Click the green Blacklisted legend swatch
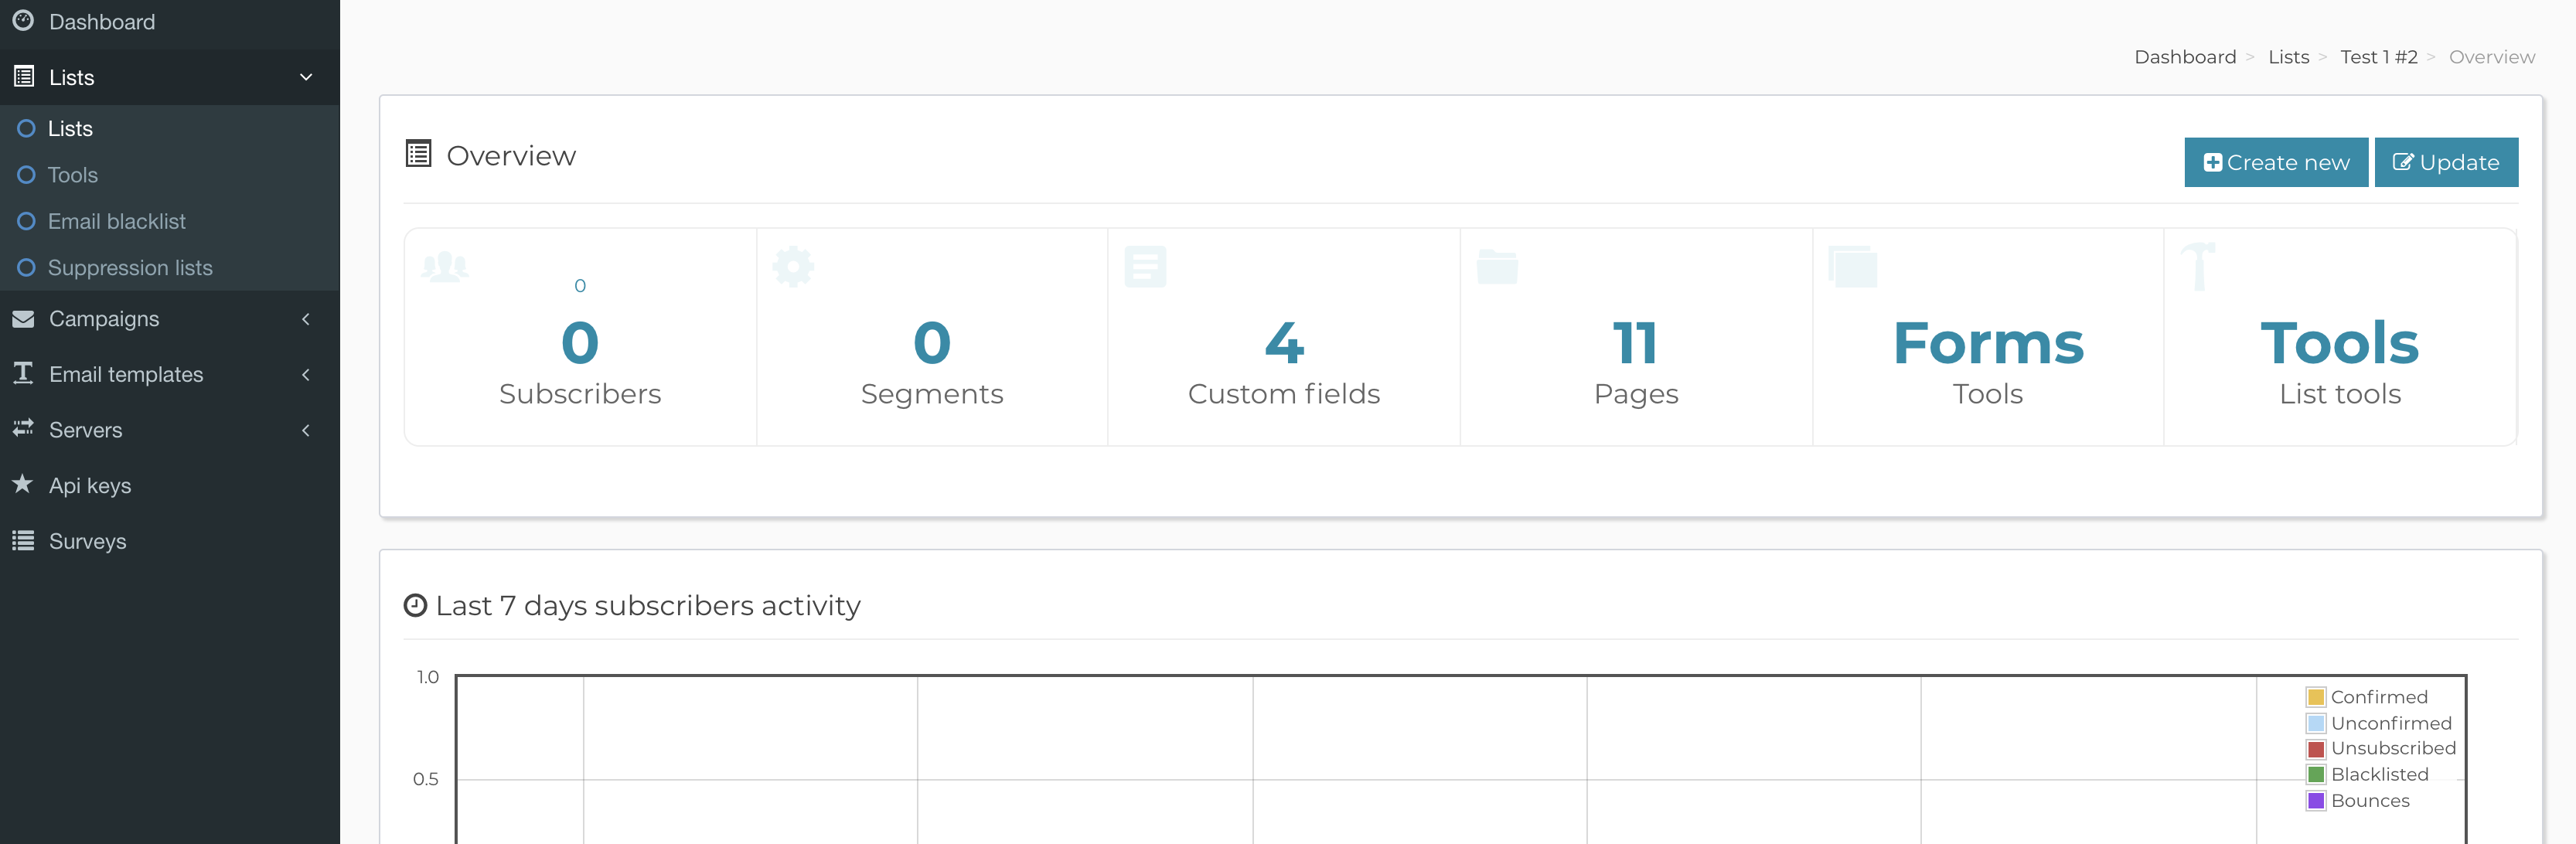The width and height of the screenshot is (2576, 844). (2316, 775)
